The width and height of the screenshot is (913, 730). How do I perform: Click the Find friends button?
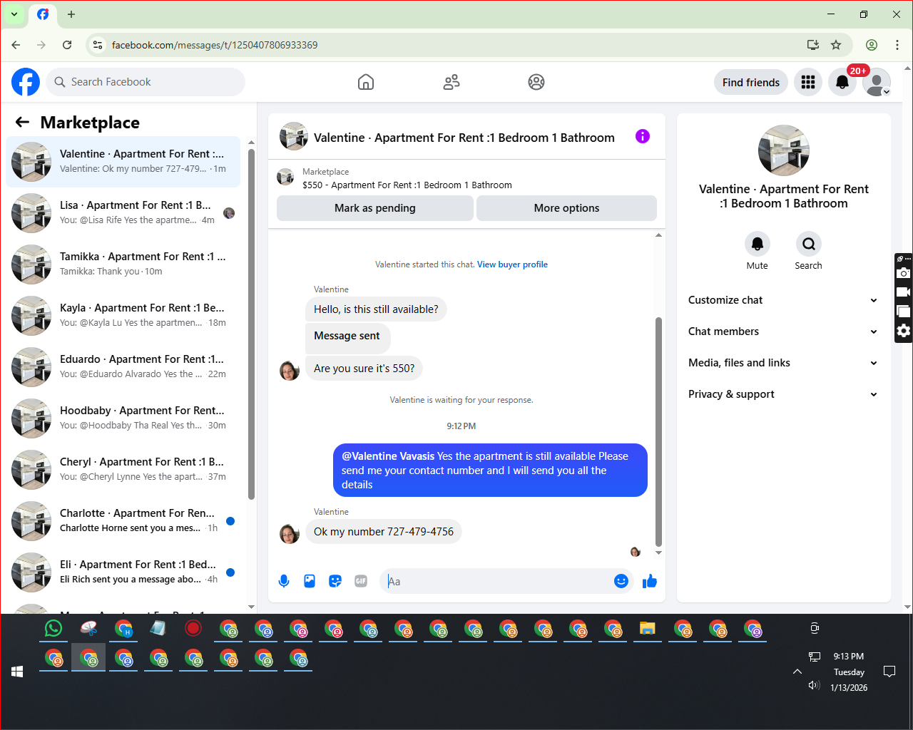(x=751, y=83)
